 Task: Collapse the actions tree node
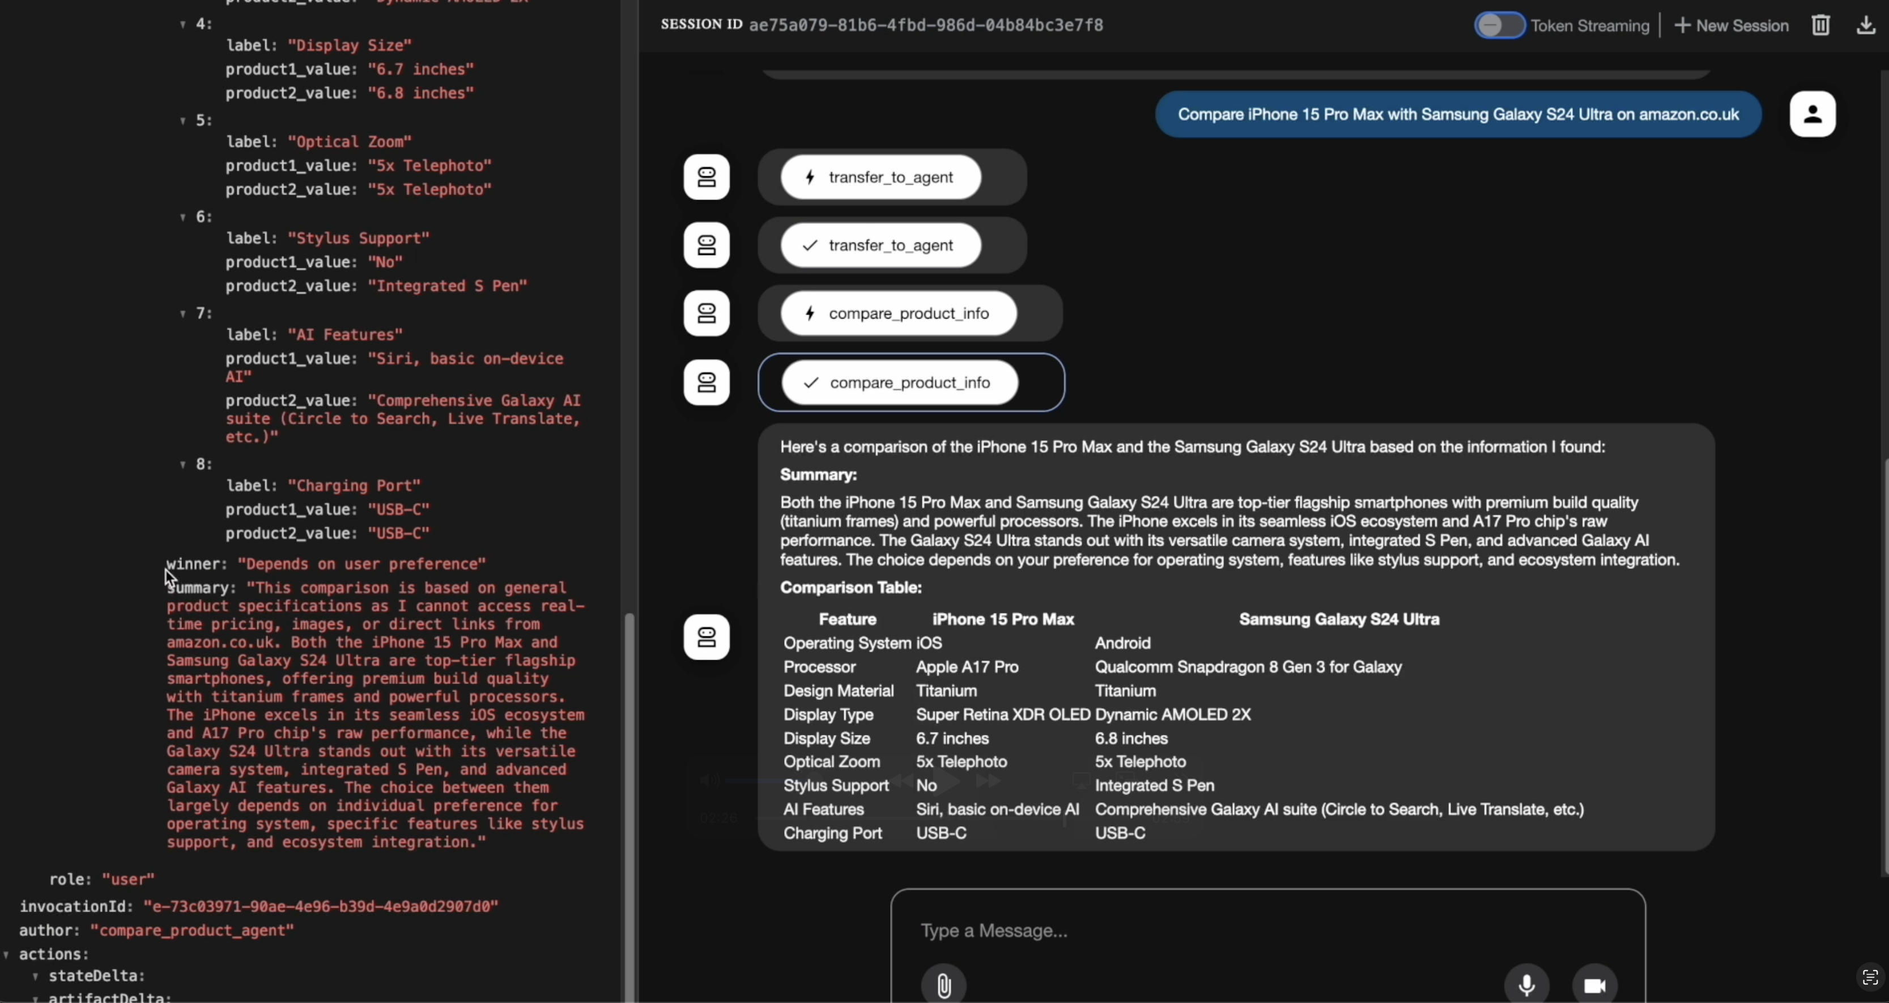point(7,955)
